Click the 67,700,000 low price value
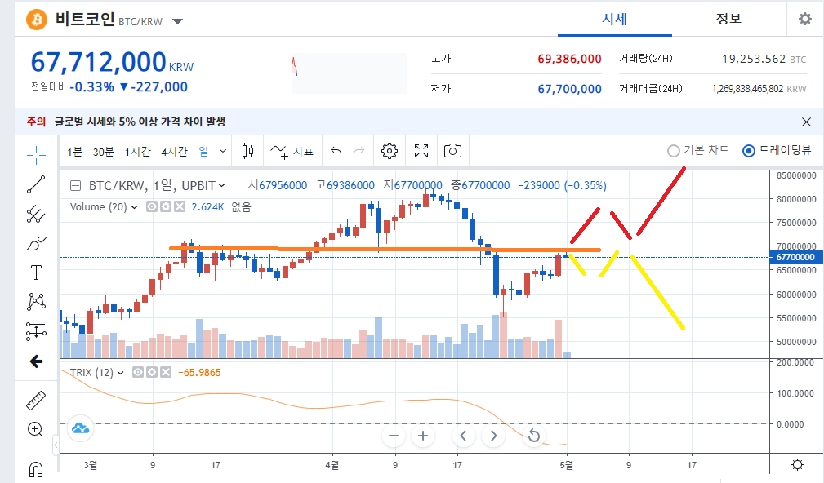 tap(569, 89)
